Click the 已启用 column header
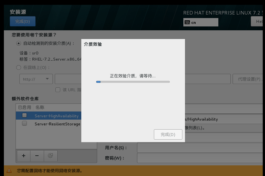Image resolution: width=265 pixels, height=176 pixels. pyautogui.click(x=25, y=107)
